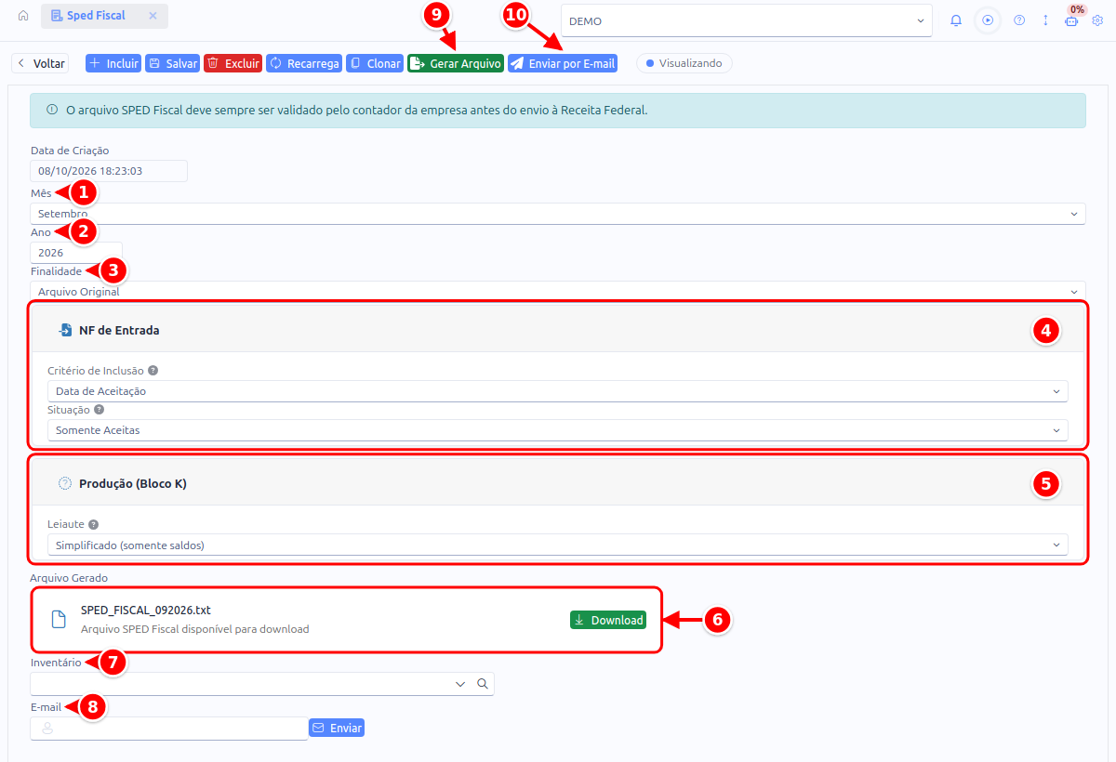Screen dimensions: 1116x762
Task: Delete the record with Excluir
Action: click(x=232, y=63)
